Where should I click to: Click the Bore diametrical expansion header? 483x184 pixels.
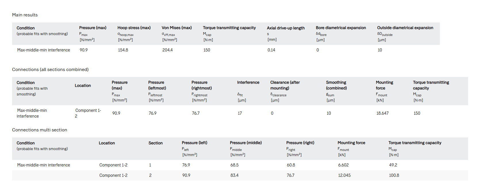341,28
